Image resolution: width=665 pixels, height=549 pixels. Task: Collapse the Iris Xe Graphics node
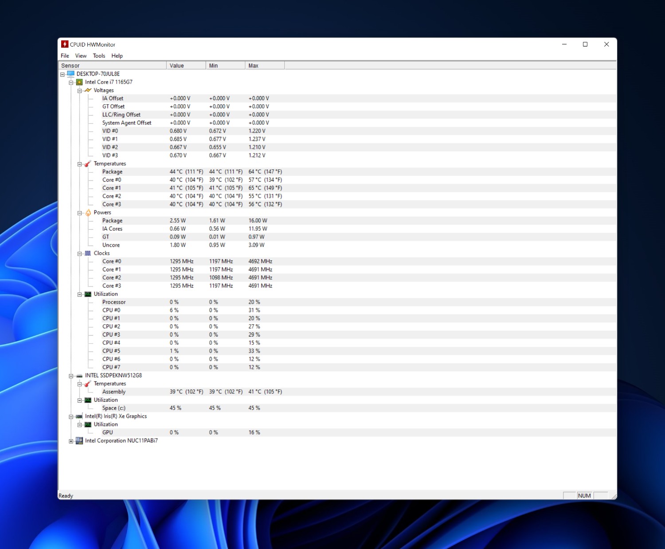point(71,417)
